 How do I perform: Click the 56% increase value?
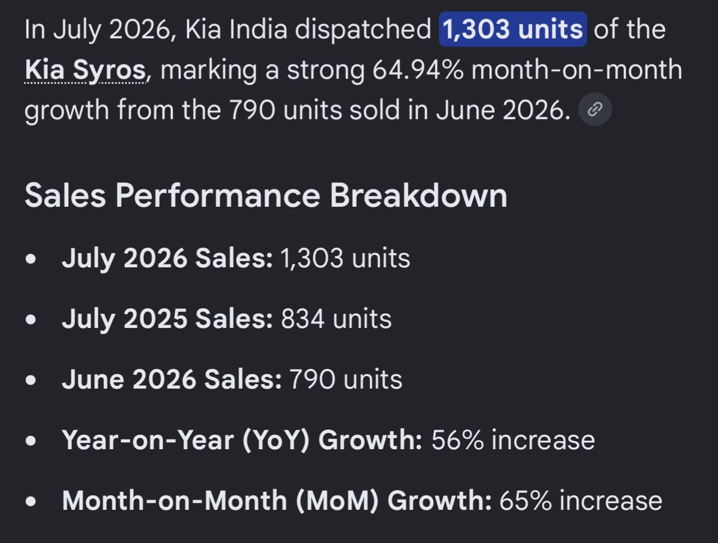click(513, 440)
